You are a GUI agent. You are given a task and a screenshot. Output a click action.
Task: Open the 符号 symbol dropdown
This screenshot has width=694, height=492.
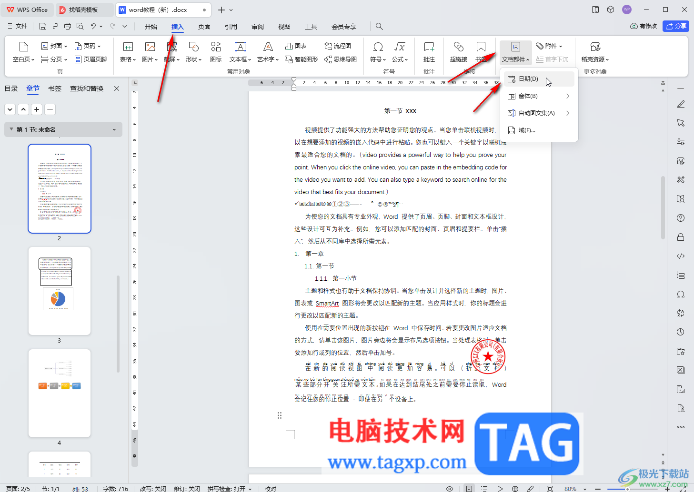378,52
